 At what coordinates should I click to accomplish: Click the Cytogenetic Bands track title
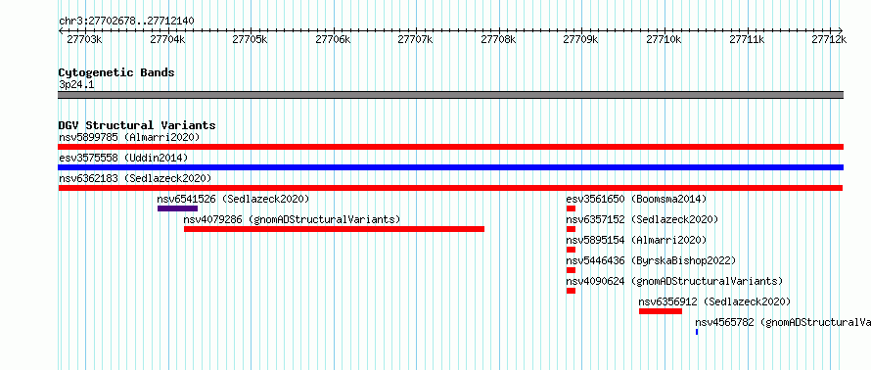point(116,72)
